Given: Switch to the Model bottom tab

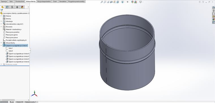Looking at the screenshot, I should 12,102.
